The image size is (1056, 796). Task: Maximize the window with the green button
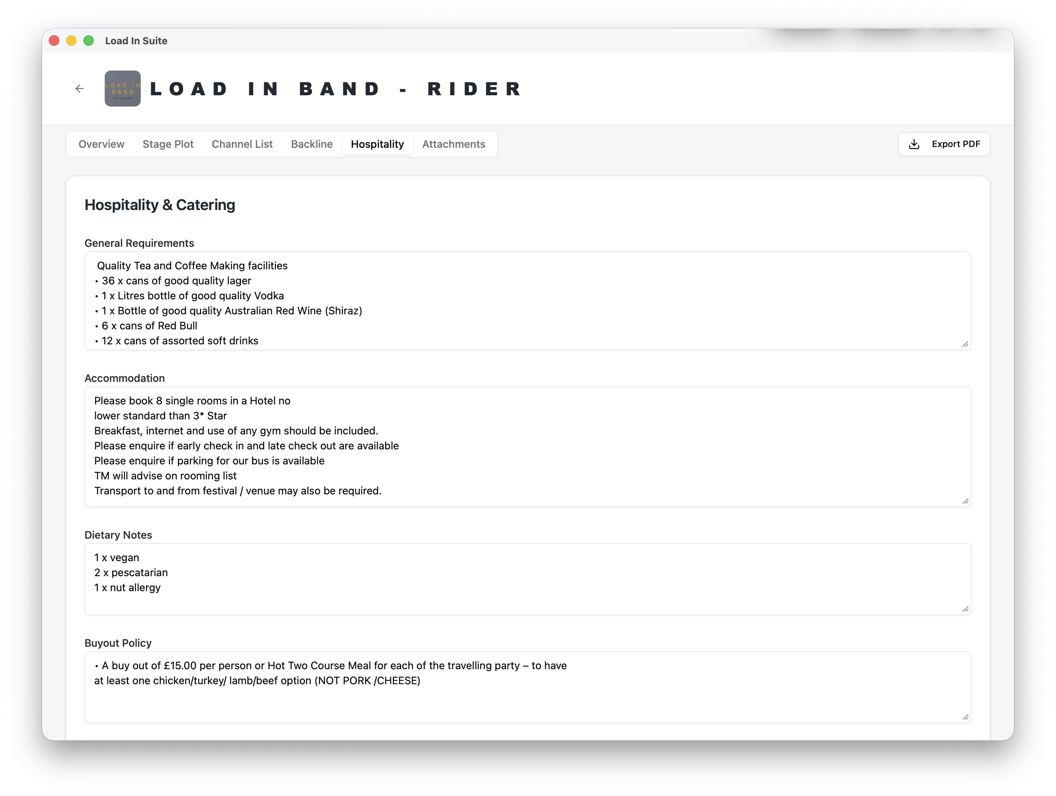coord(89,41)
